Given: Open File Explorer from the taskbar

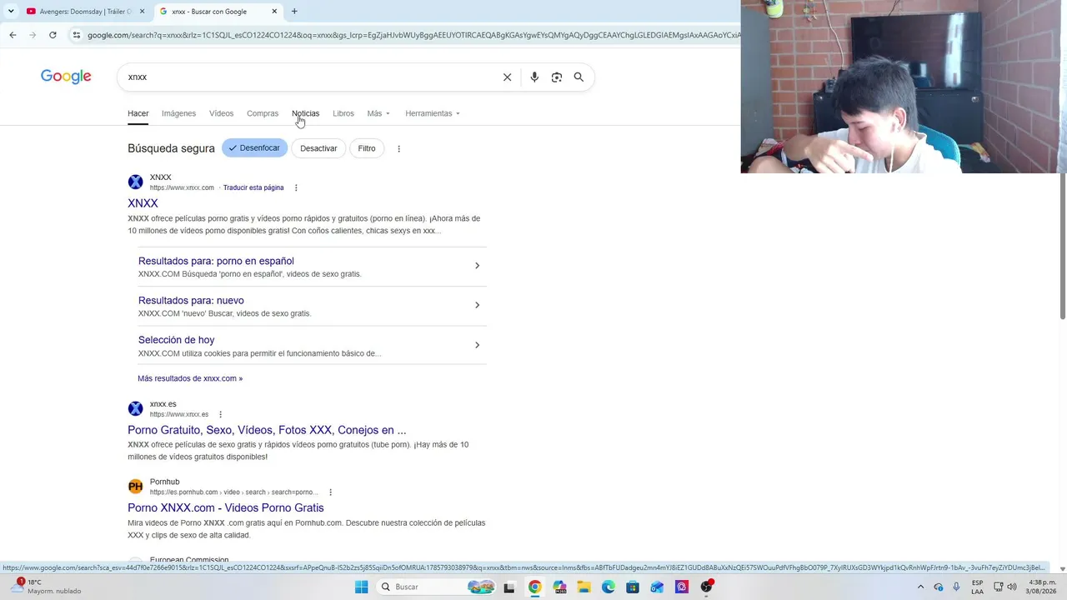Looking at the screenshot, I should click(x=584, y=587).
